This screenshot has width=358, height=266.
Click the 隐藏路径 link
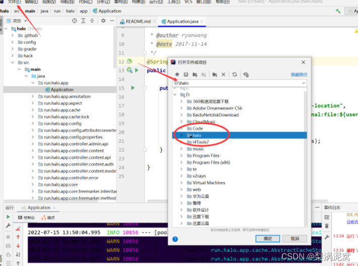tap(299, 75)
